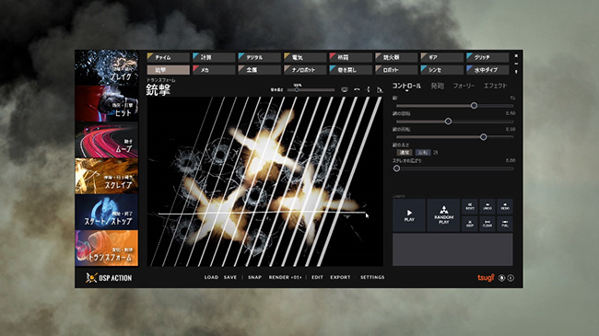Click the RANDOM PLAY button
Screen dimensions: 599x336
coord(443,215)
